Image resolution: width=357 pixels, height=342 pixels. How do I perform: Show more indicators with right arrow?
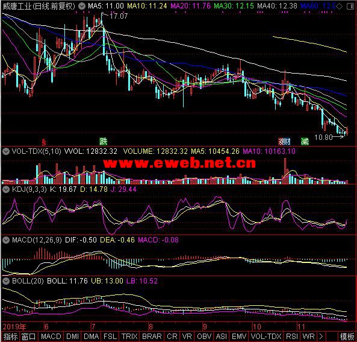(321, 337)
